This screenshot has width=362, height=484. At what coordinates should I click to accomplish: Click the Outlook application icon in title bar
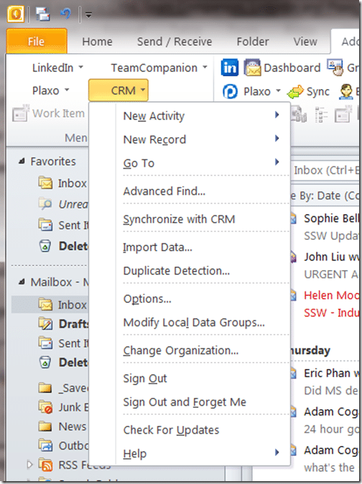point(15,14)
